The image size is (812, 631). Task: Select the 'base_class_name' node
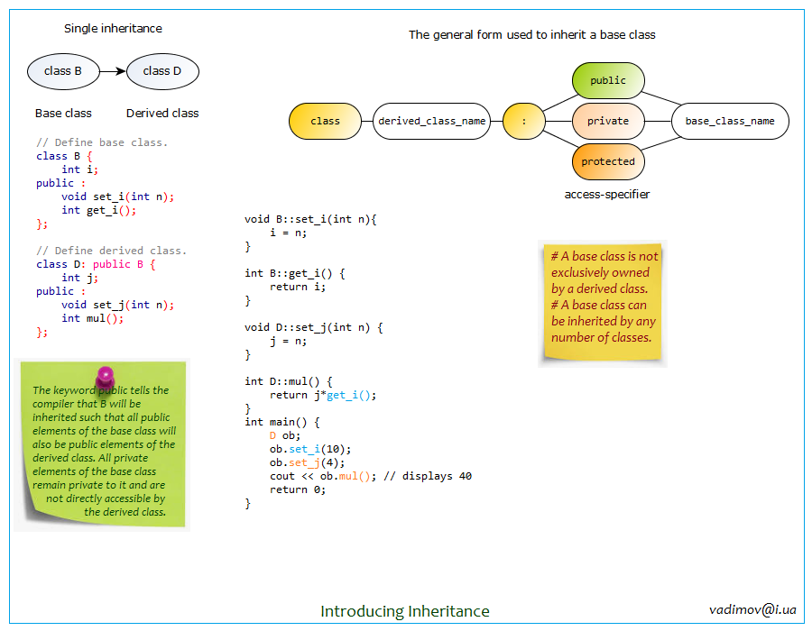[x=730, y=121]
